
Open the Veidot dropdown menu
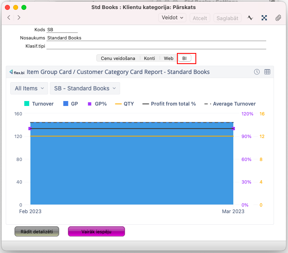(x=172, y=18)
